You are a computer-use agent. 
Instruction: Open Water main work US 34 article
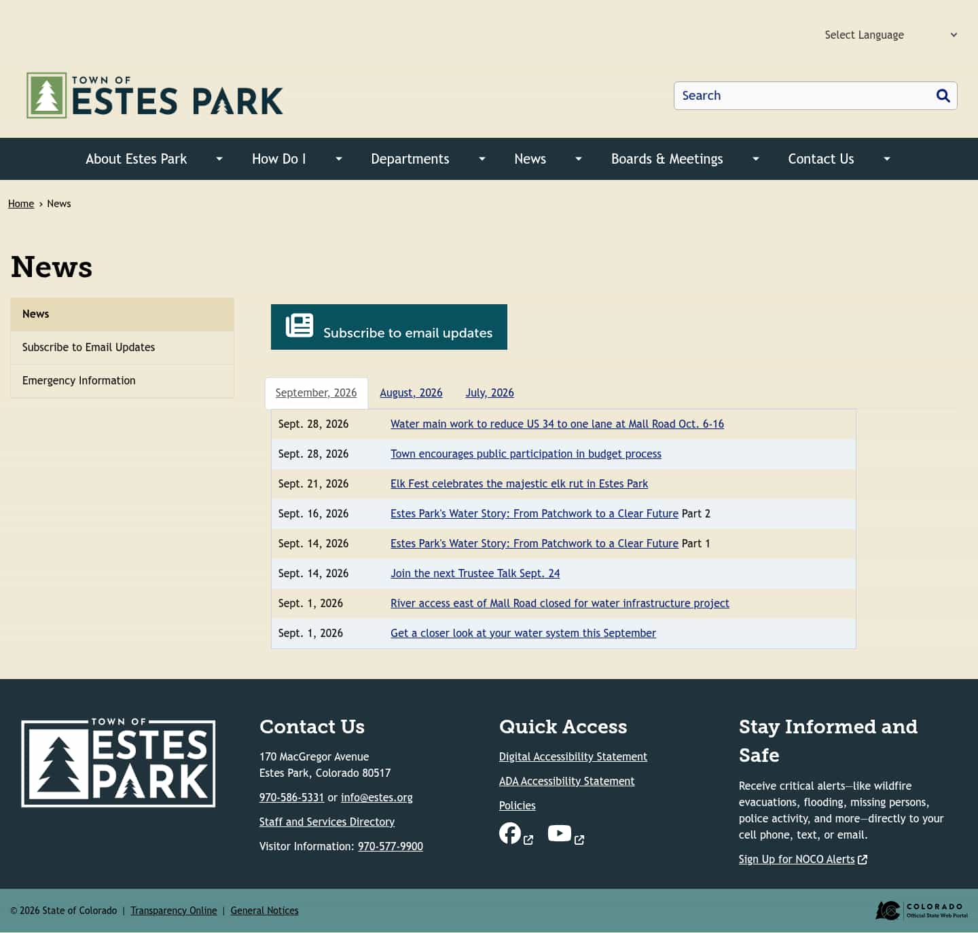[x=557, y=424]
